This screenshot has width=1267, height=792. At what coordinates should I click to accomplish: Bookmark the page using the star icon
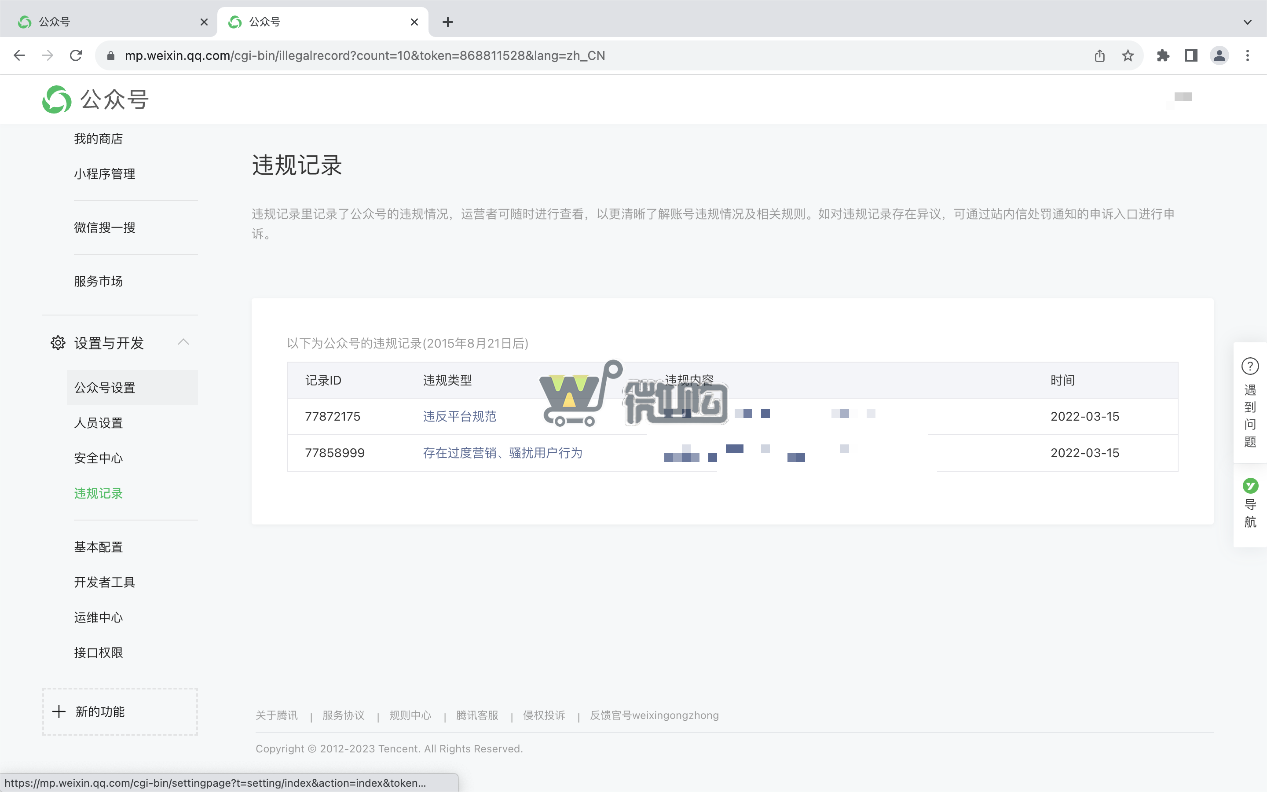pos(1127,55)
